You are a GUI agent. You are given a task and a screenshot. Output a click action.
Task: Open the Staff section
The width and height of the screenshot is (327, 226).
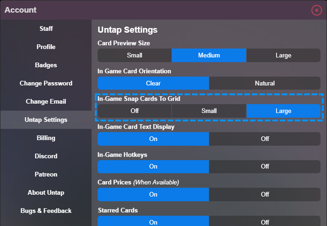[46, 28]
